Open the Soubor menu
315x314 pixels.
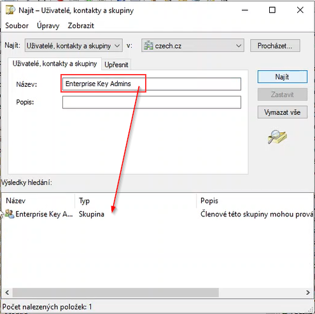point(17,26)
